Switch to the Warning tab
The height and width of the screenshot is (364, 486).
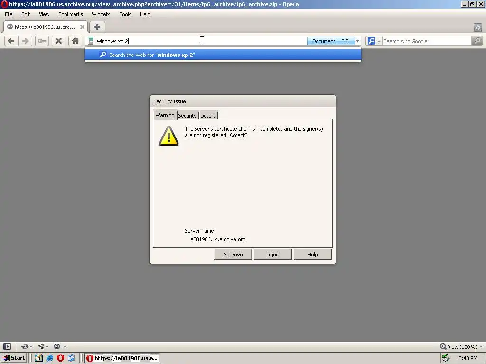165,115
